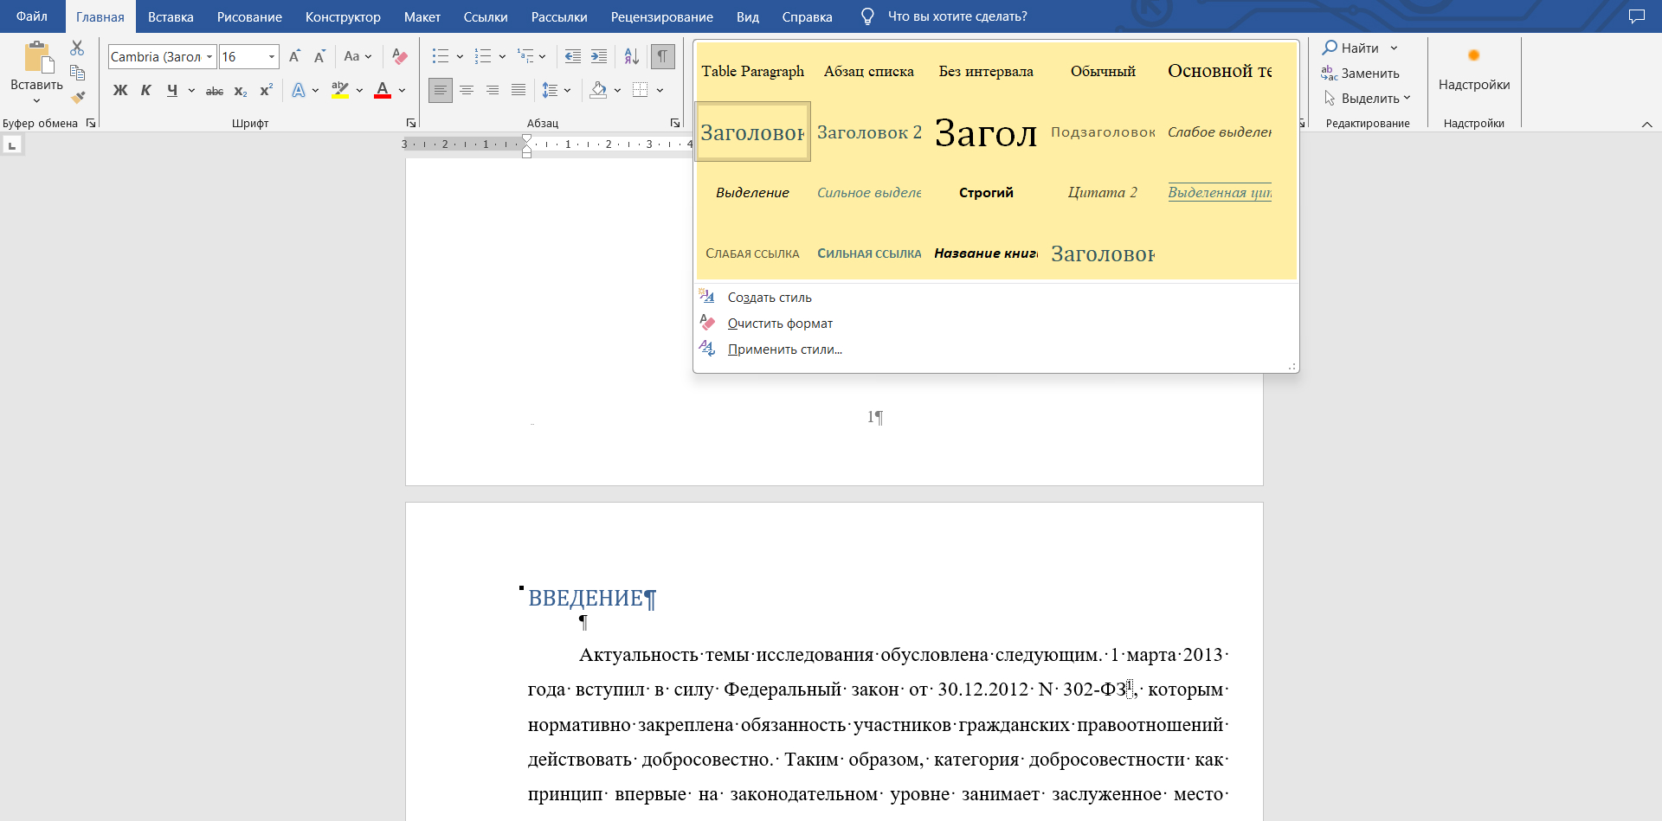The image size is (1662, 821).
Task: Collapse the ribbon with the chevron arrow
Action: (x=1647, y=125)
